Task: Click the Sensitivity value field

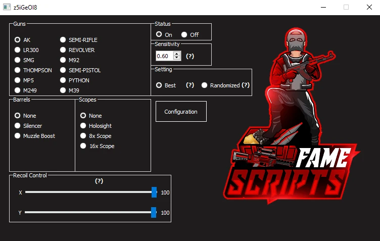Action: 164,56
